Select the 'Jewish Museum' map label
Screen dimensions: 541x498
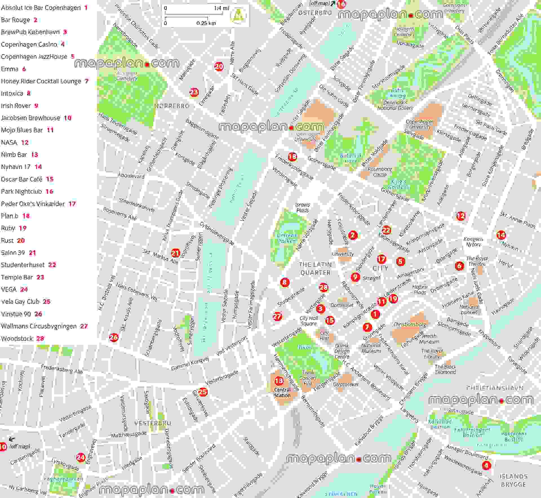point(429,339)
